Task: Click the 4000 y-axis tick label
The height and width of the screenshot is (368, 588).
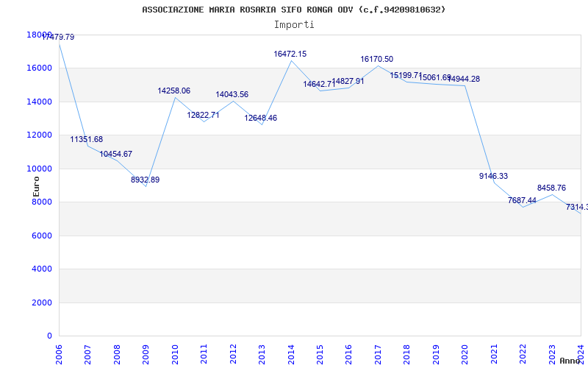Action: [x=41, y=269]
